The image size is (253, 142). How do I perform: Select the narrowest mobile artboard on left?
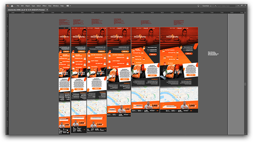64,81
